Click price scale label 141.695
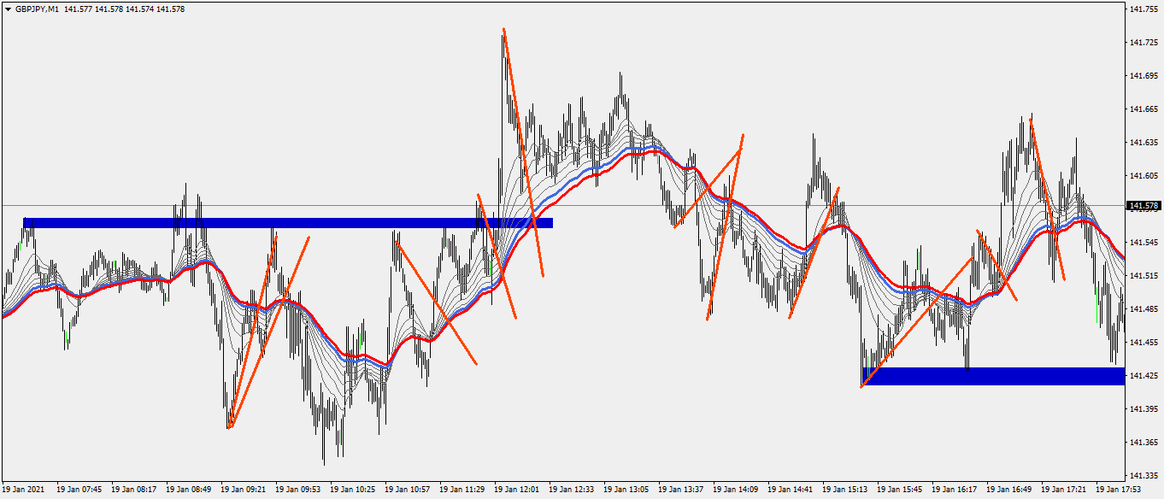 [1143, 75]
